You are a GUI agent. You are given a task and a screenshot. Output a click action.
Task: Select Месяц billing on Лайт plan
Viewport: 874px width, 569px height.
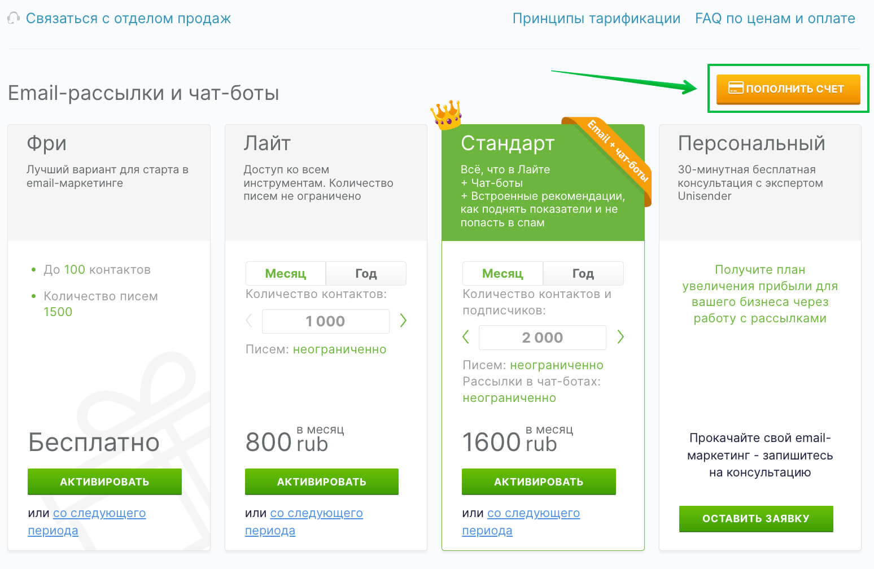pyautogui.click(x=286, y=273)
